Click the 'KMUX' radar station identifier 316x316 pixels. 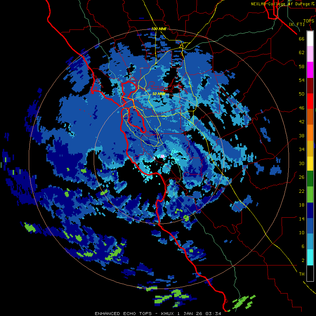pos(167,314)
